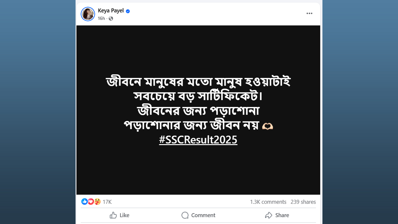This screenshot has height=224, width=398.
Task: Click the heart hands emoji in the post
Action: click(x=267, y=126)
